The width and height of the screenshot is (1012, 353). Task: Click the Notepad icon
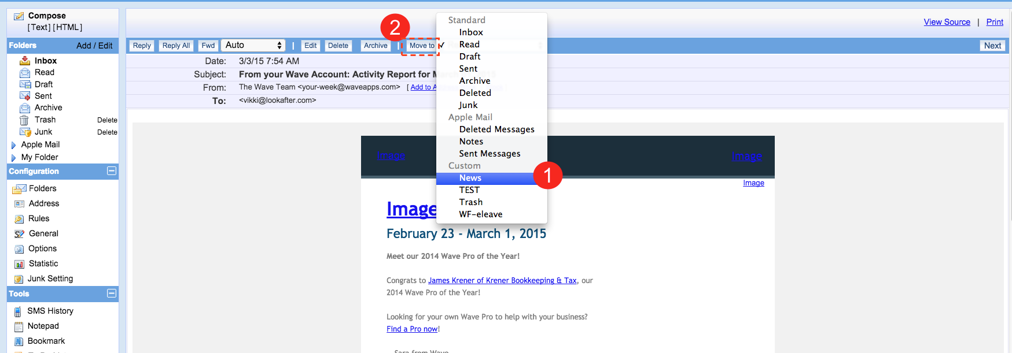coord(19,326)
